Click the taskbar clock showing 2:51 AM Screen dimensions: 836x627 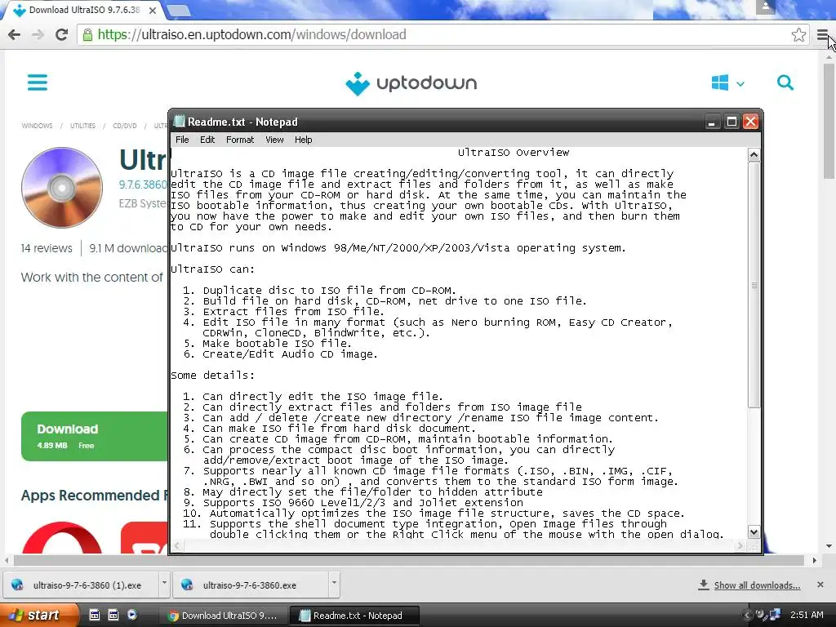point(807,615)
